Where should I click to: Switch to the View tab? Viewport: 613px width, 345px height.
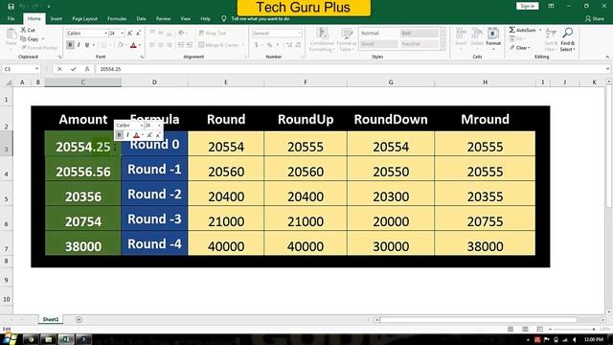tap(185, 19)
